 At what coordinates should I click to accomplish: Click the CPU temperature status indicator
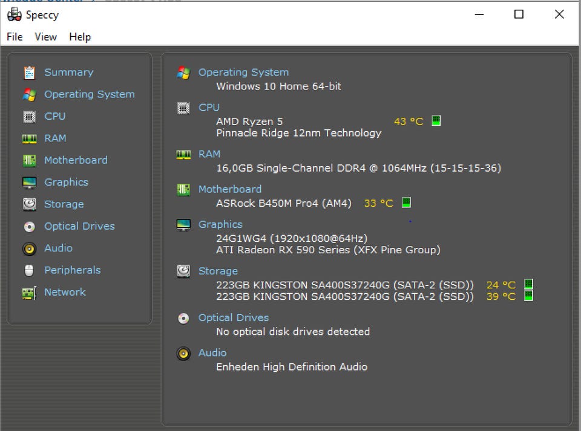click(436, 121)
